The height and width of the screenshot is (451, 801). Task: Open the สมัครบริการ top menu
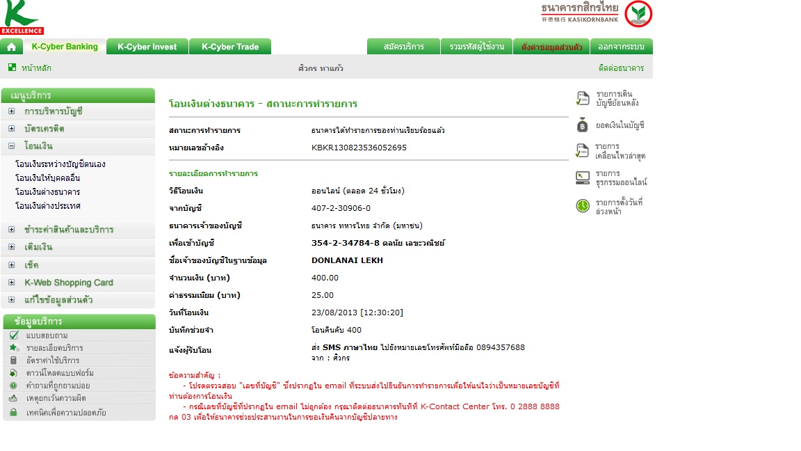403,47
